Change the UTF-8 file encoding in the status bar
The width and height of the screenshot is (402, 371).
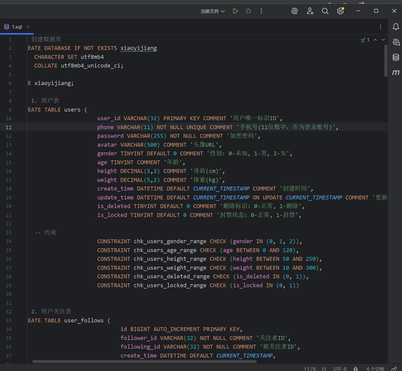pos(340,369)
